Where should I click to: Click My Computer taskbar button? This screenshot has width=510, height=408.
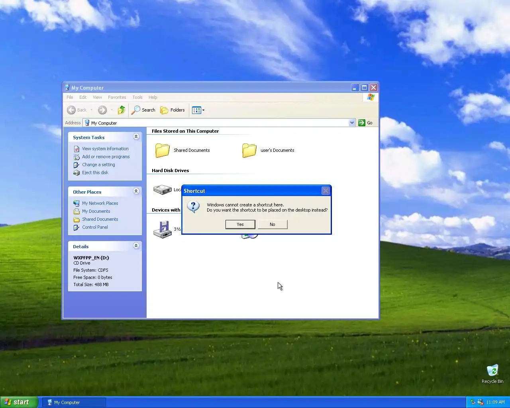click(x=75, y=402)
